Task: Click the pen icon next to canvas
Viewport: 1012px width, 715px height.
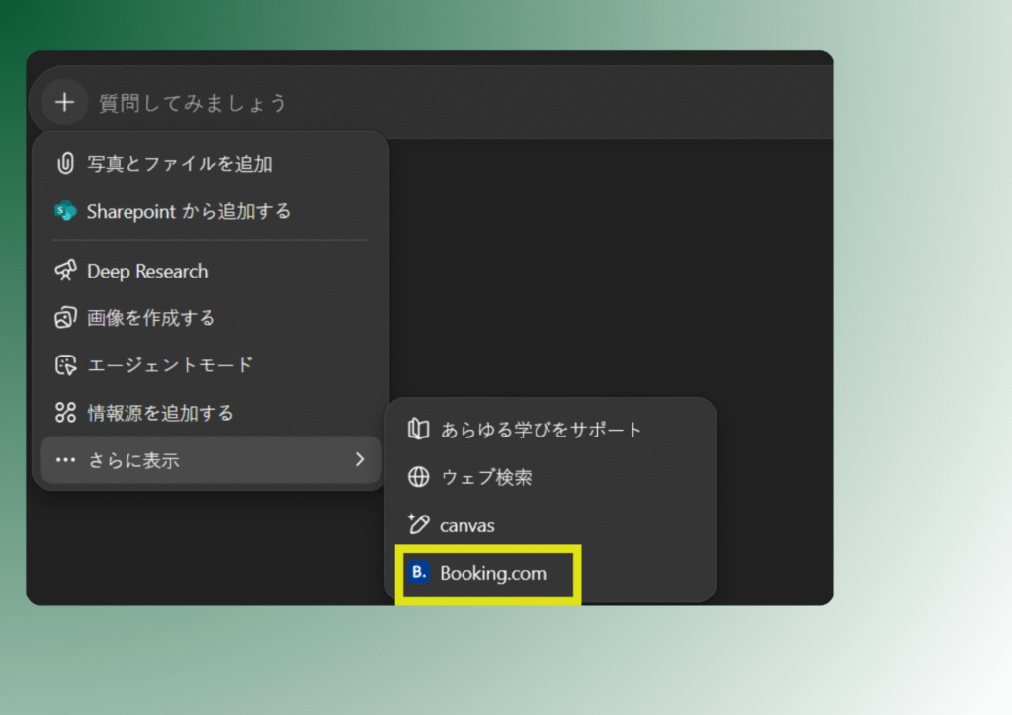Action: (418, 524)
